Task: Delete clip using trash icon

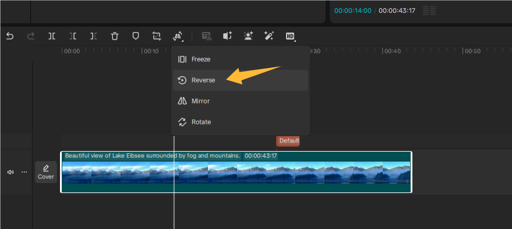Action: click(115, 36)
